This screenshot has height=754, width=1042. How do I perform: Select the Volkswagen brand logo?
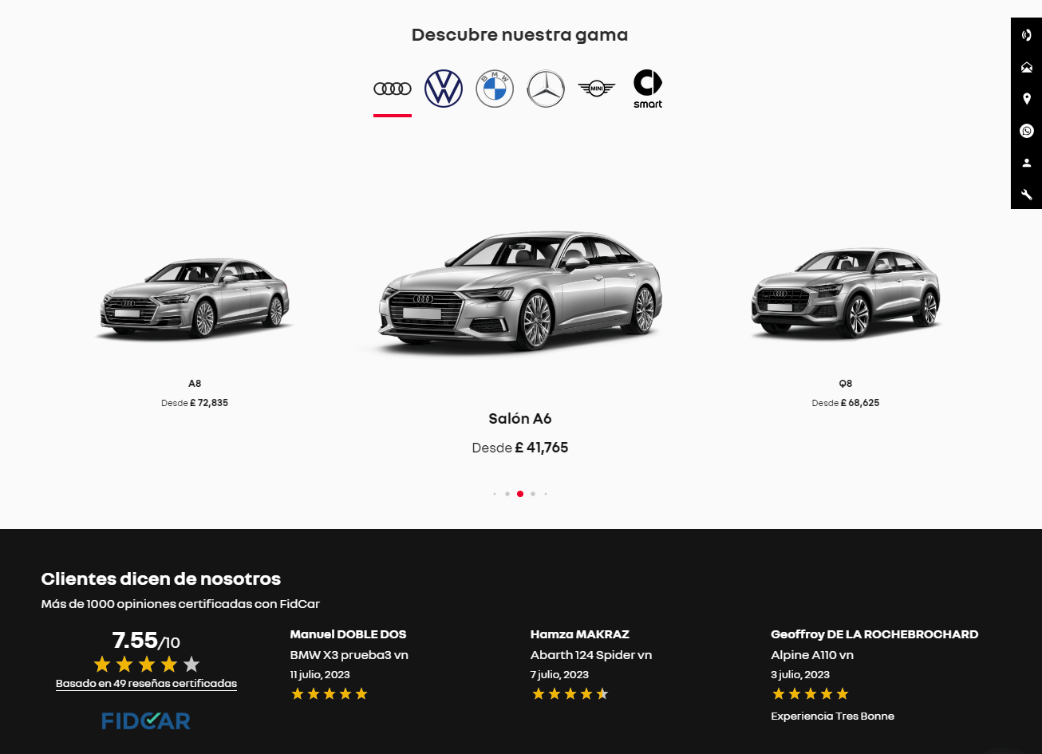pos(444,89)
